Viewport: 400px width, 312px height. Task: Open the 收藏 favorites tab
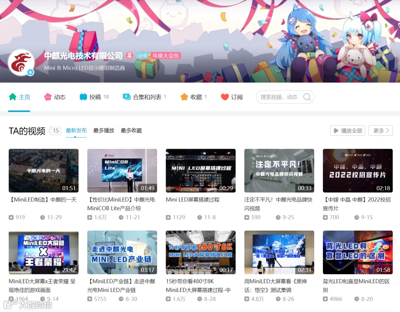[x=193, y=97]
